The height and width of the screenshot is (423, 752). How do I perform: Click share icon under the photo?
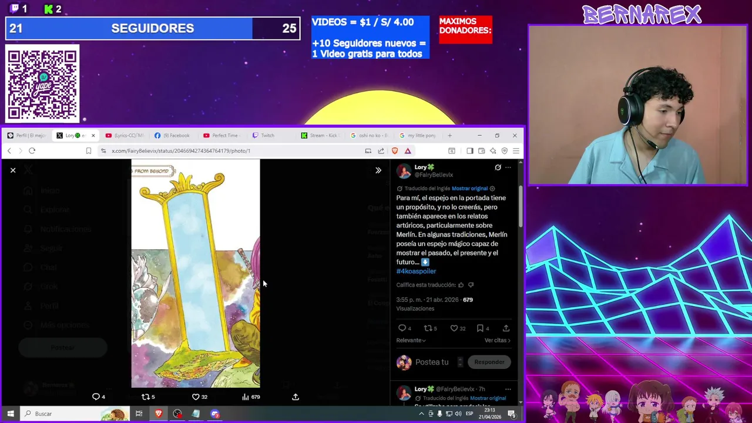tap(296, 397)
